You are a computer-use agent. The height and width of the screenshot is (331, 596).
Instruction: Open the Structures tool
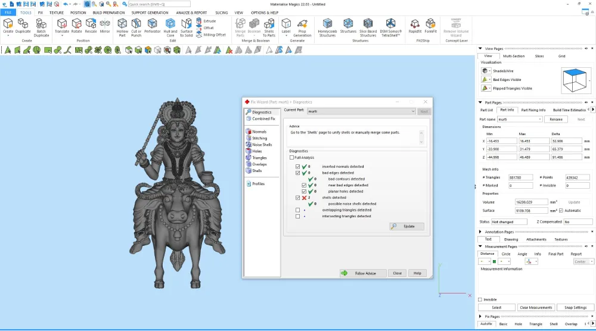(x=348, y=27)
